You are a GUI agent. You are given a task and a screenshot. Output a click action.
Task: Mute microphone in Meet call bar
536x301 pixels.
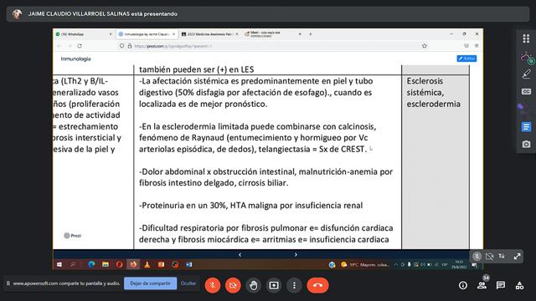(212, 285)
